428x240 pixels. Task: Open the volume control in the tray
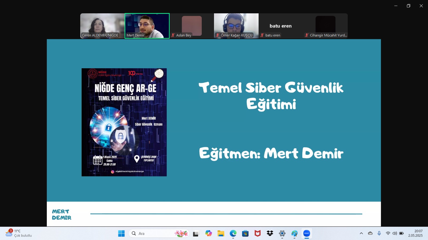(x=394, y=233)
